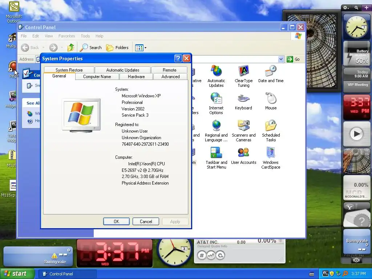Open the Scanners and Cameras icon
The image size is (372, 279).
[x=243, y=131]
